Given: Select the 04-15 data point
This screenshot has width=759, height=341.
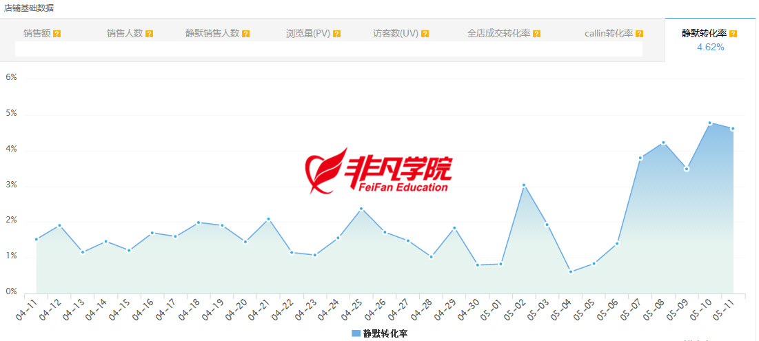Looking at the screenshot, I should pyautogui.click(x=129, y=251).
